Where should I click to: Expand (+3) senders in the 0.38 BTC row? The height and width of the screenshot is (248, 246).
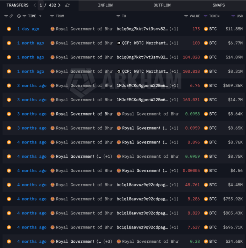(x=108, y=242)
